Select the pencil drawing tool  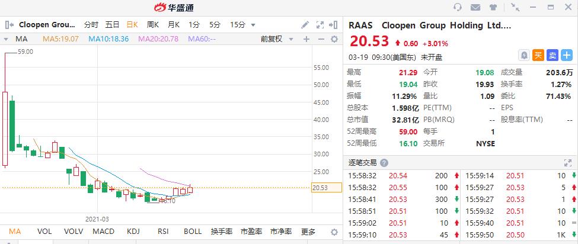(x=305, y=25)
